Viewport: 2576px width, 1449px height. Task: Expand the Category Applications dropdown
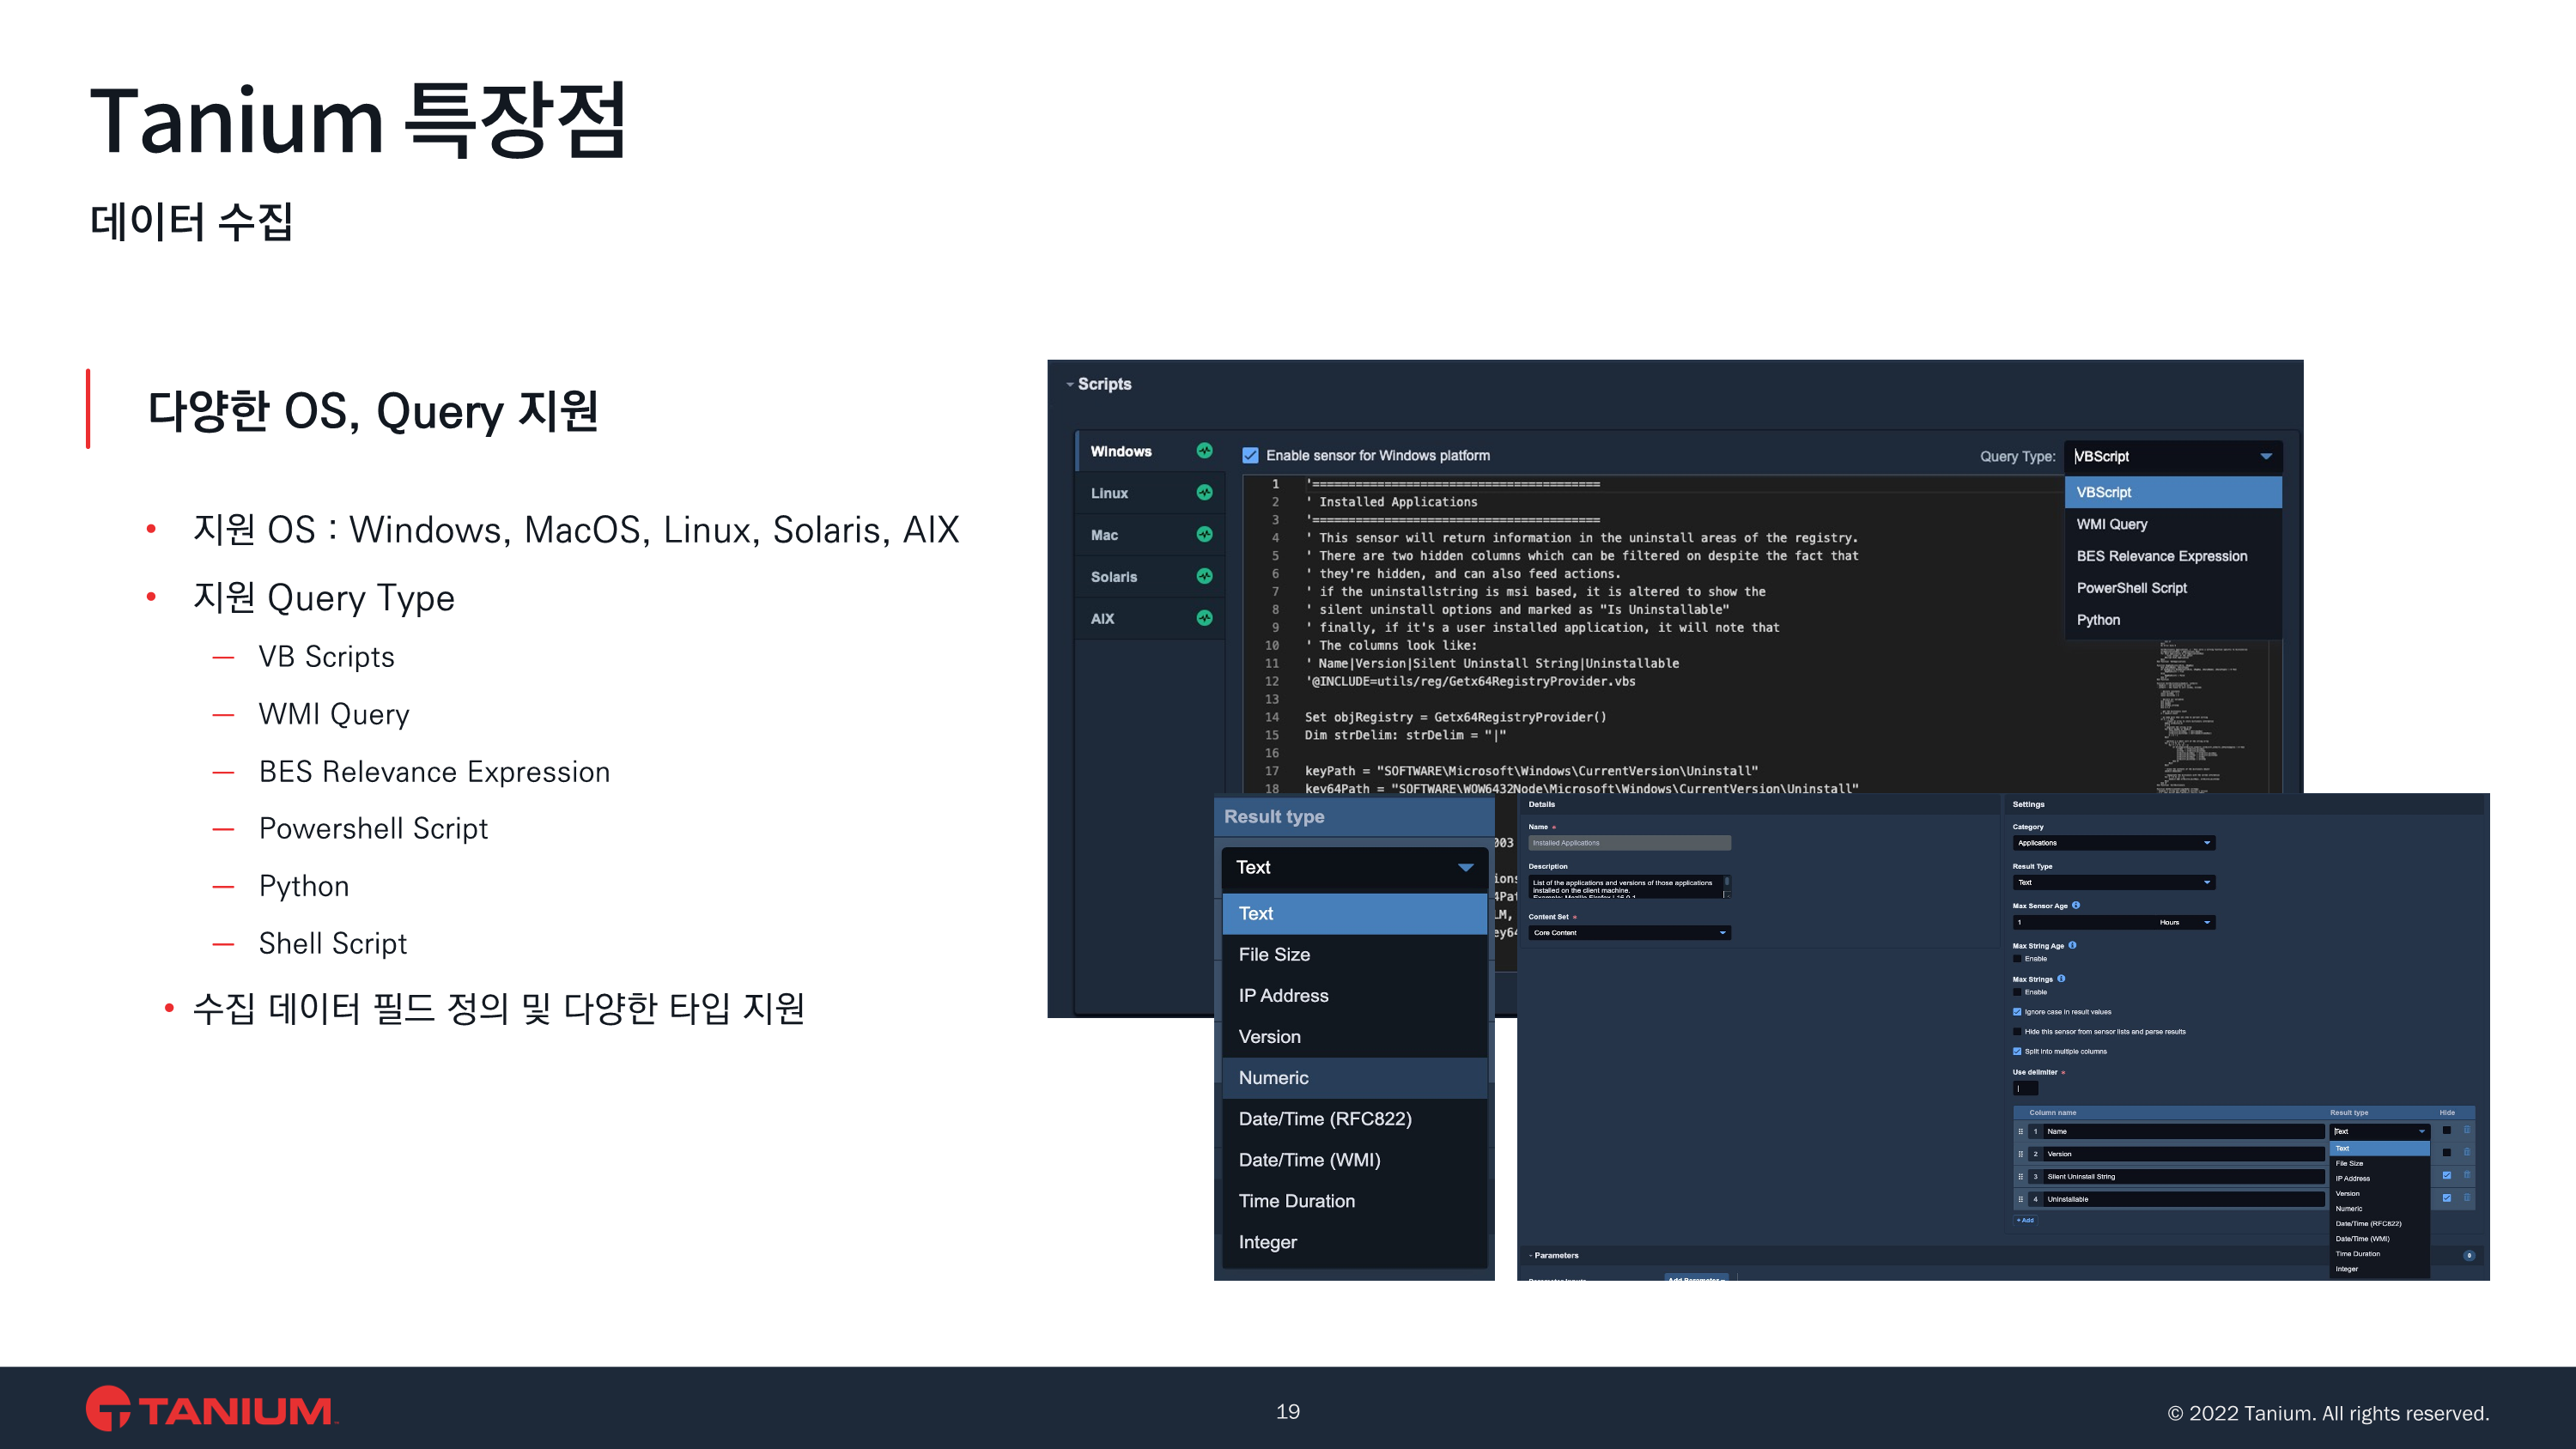pos(2113,843)
